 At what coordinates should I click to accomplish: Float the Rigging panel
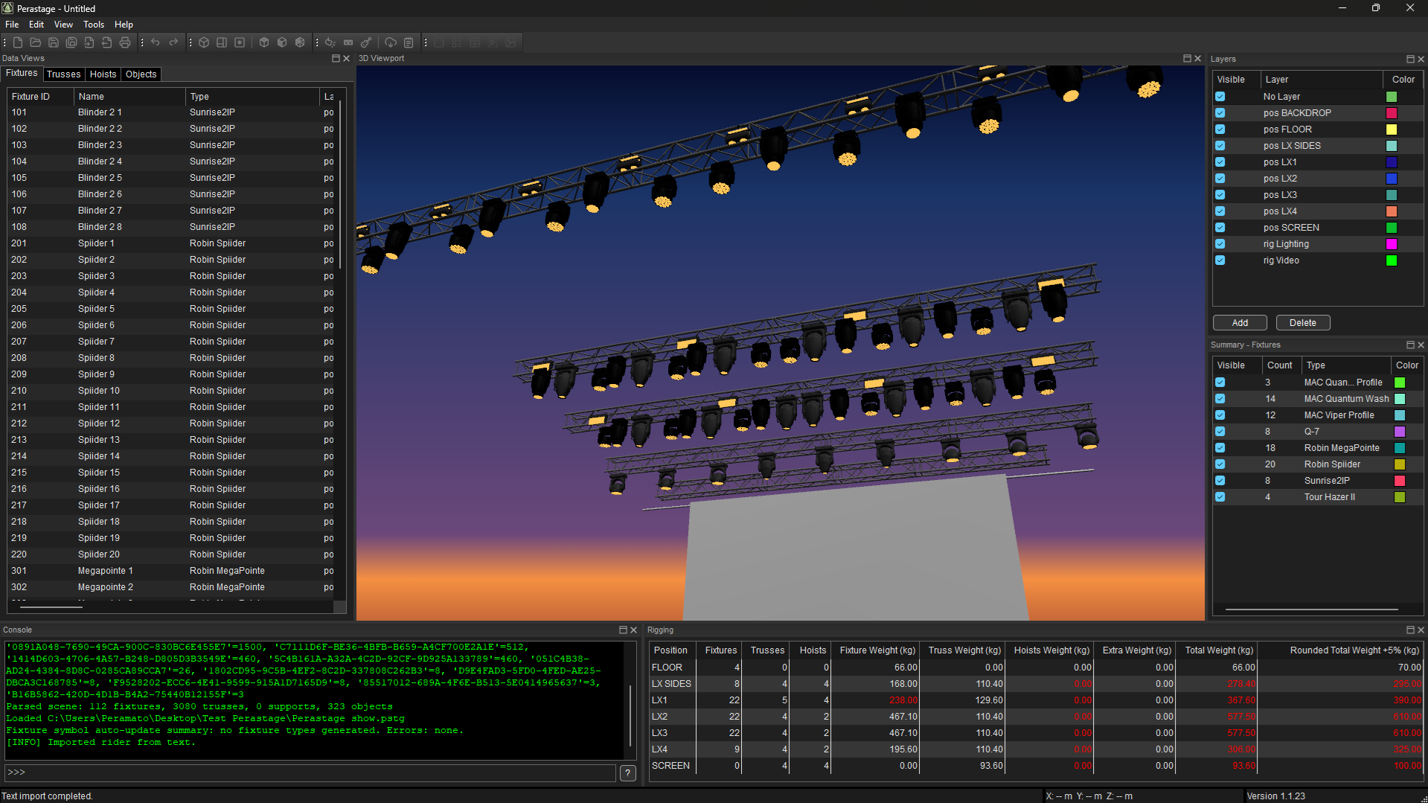(x=1410, y=630)
